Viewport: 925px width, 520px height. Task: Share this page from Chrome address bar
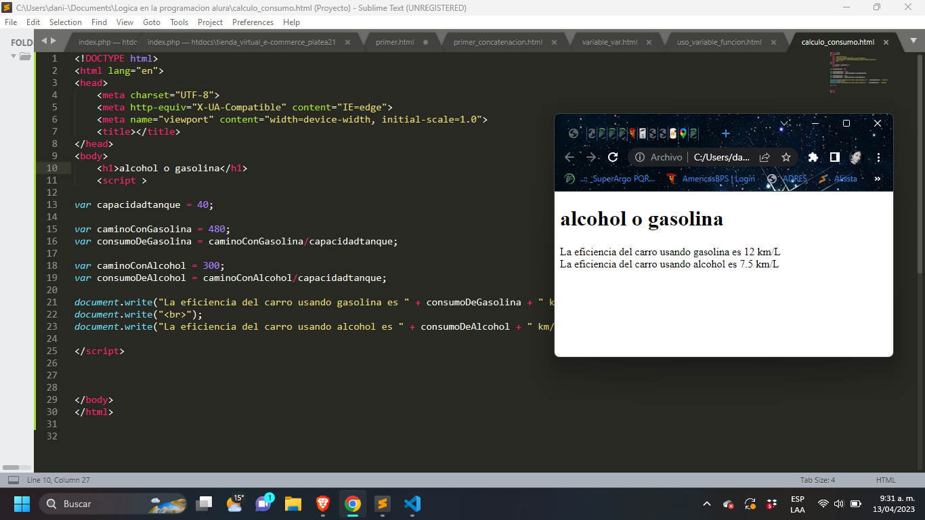[765, 157]
